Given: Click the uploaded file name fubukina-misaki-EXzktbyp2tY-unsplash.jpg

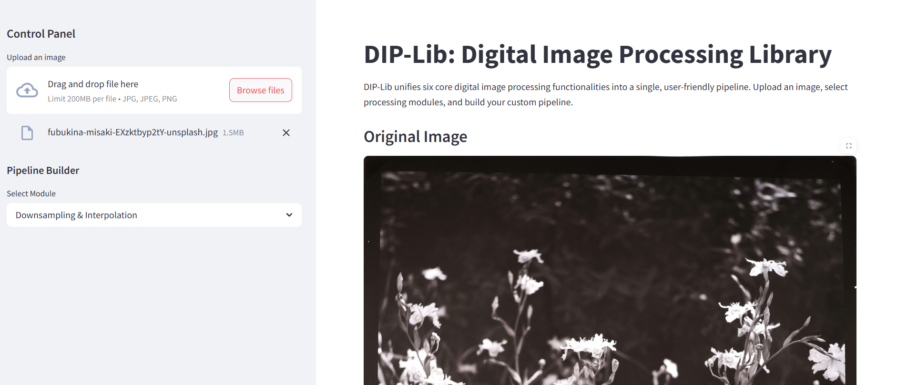Looking at the screenshot, I should click(x=133, y=132).
